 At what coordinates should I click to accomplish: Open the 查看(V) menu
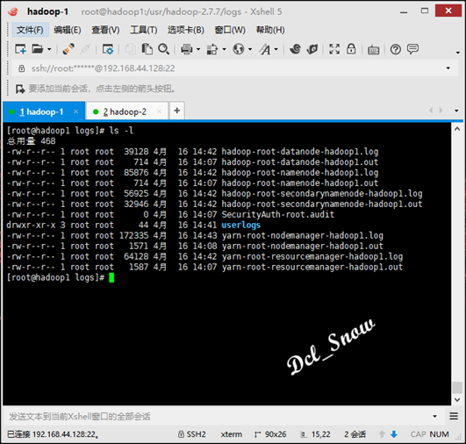click(105, 30)
